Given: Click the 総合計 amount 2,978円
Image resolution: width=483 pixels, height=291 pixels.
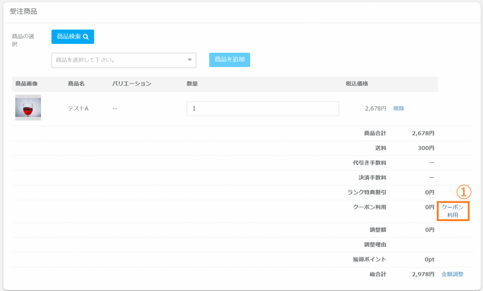Looking at the screenshot, I should tap(423, 274).
